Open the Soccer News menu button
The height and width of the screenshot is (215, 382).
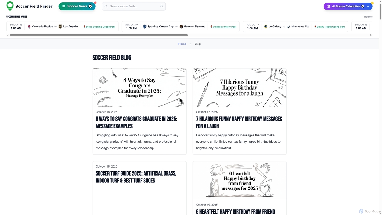77,6
